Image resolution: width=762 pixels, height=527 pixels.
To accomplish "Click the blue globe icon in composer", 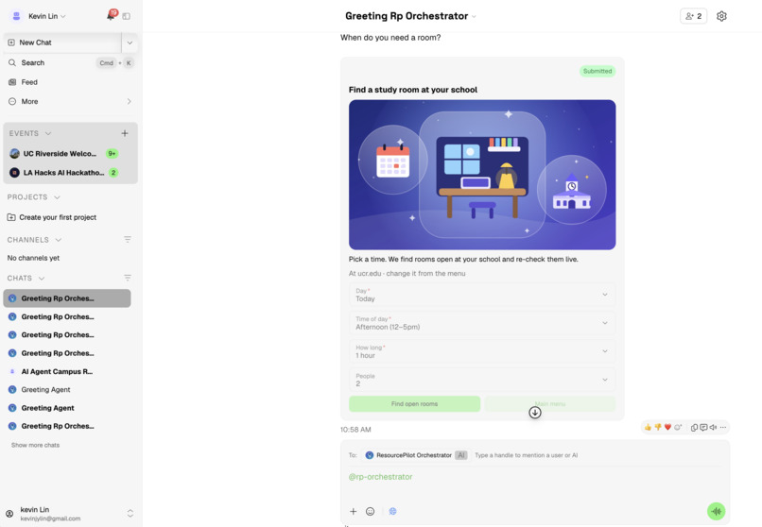I will tap(392, 511).
